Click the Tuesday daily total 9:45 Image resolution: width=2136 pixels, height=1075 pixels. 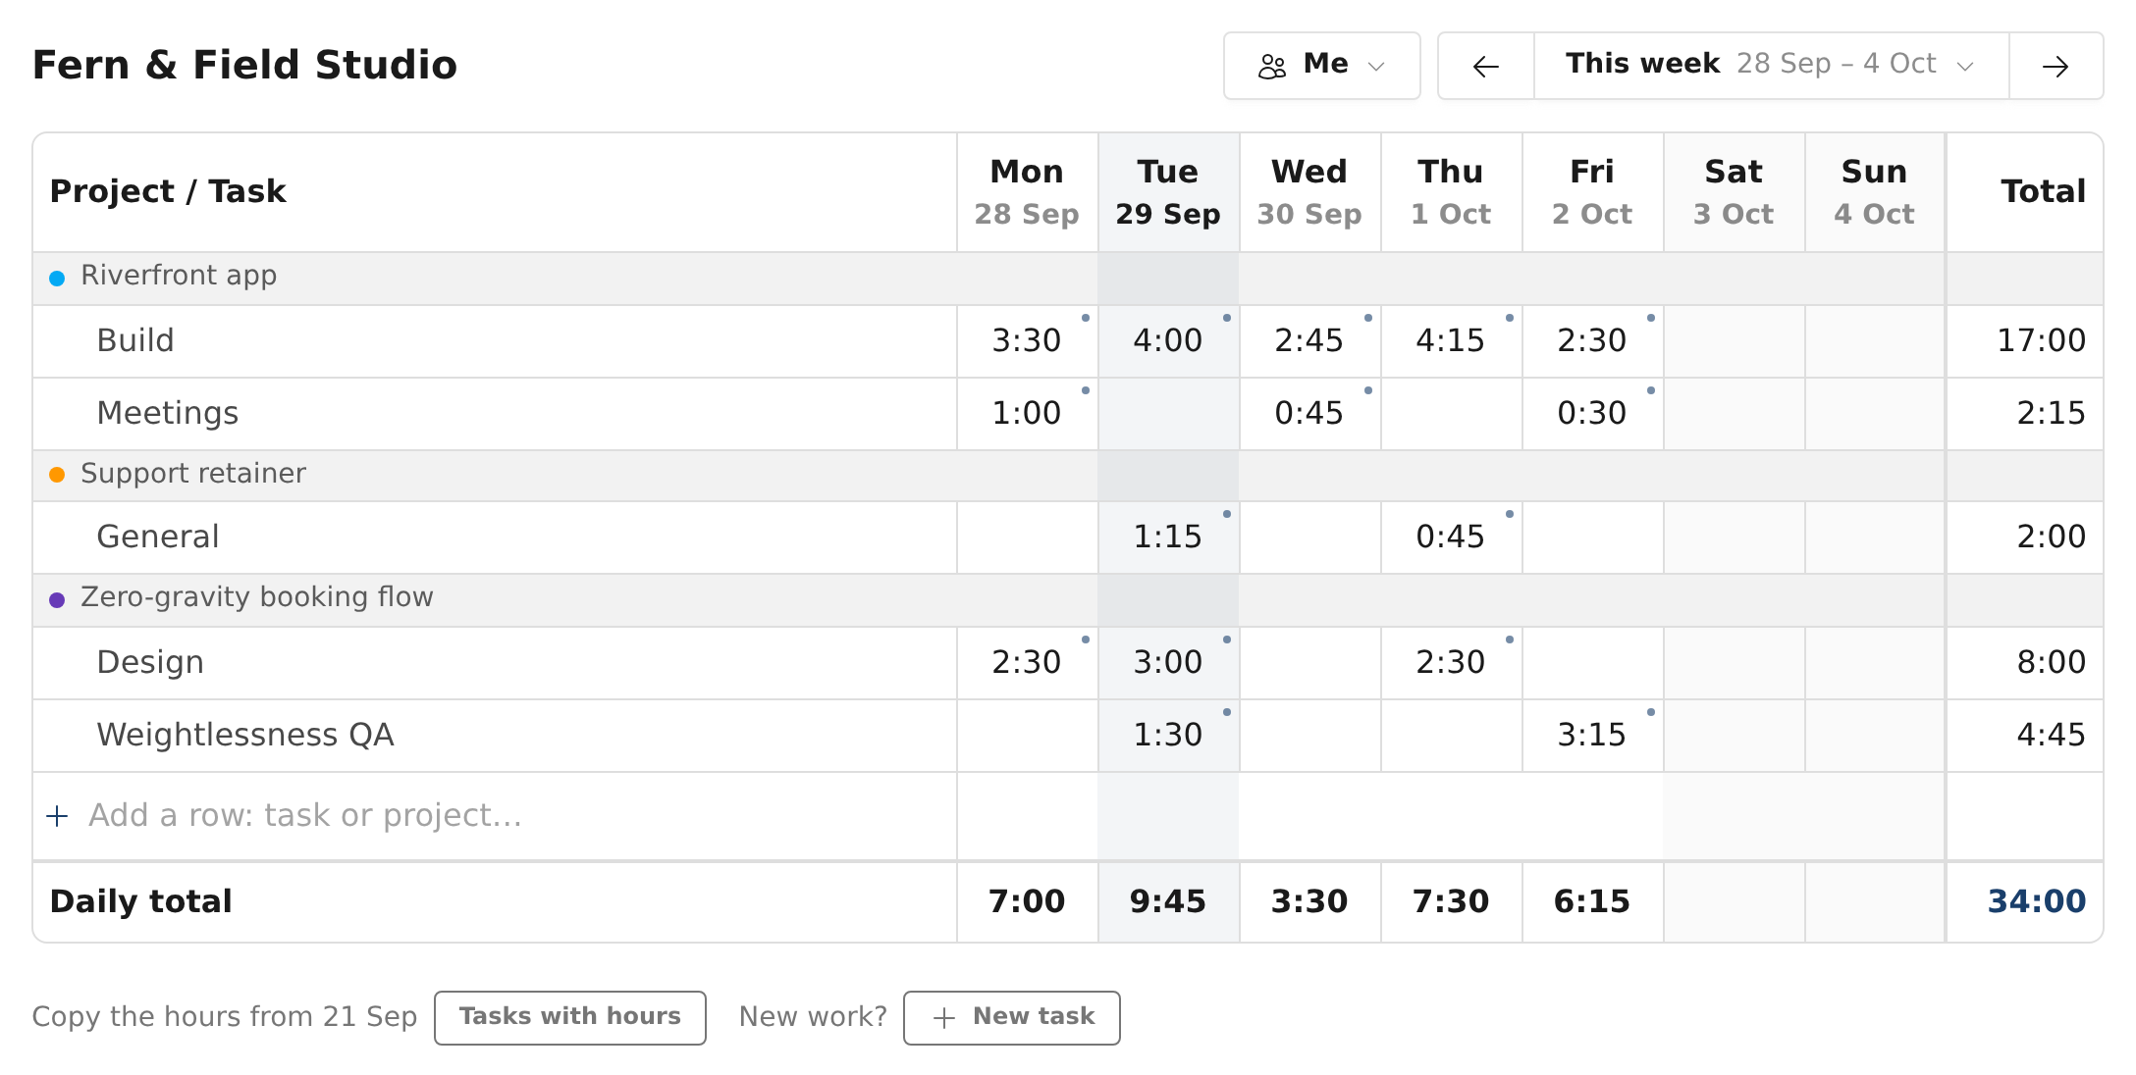1168,902
